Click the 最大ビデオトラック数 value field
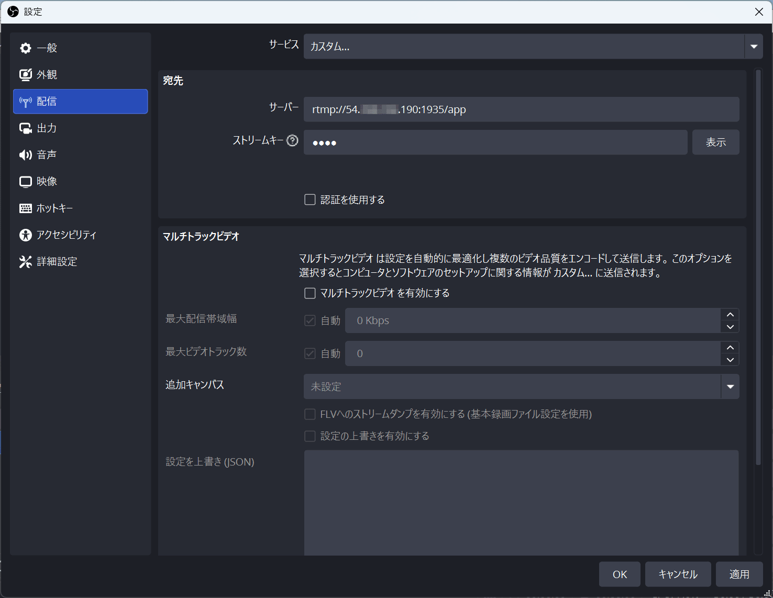The width and height of the screenshot is (773, 598). pyautogui.click(x=533, y=353)
